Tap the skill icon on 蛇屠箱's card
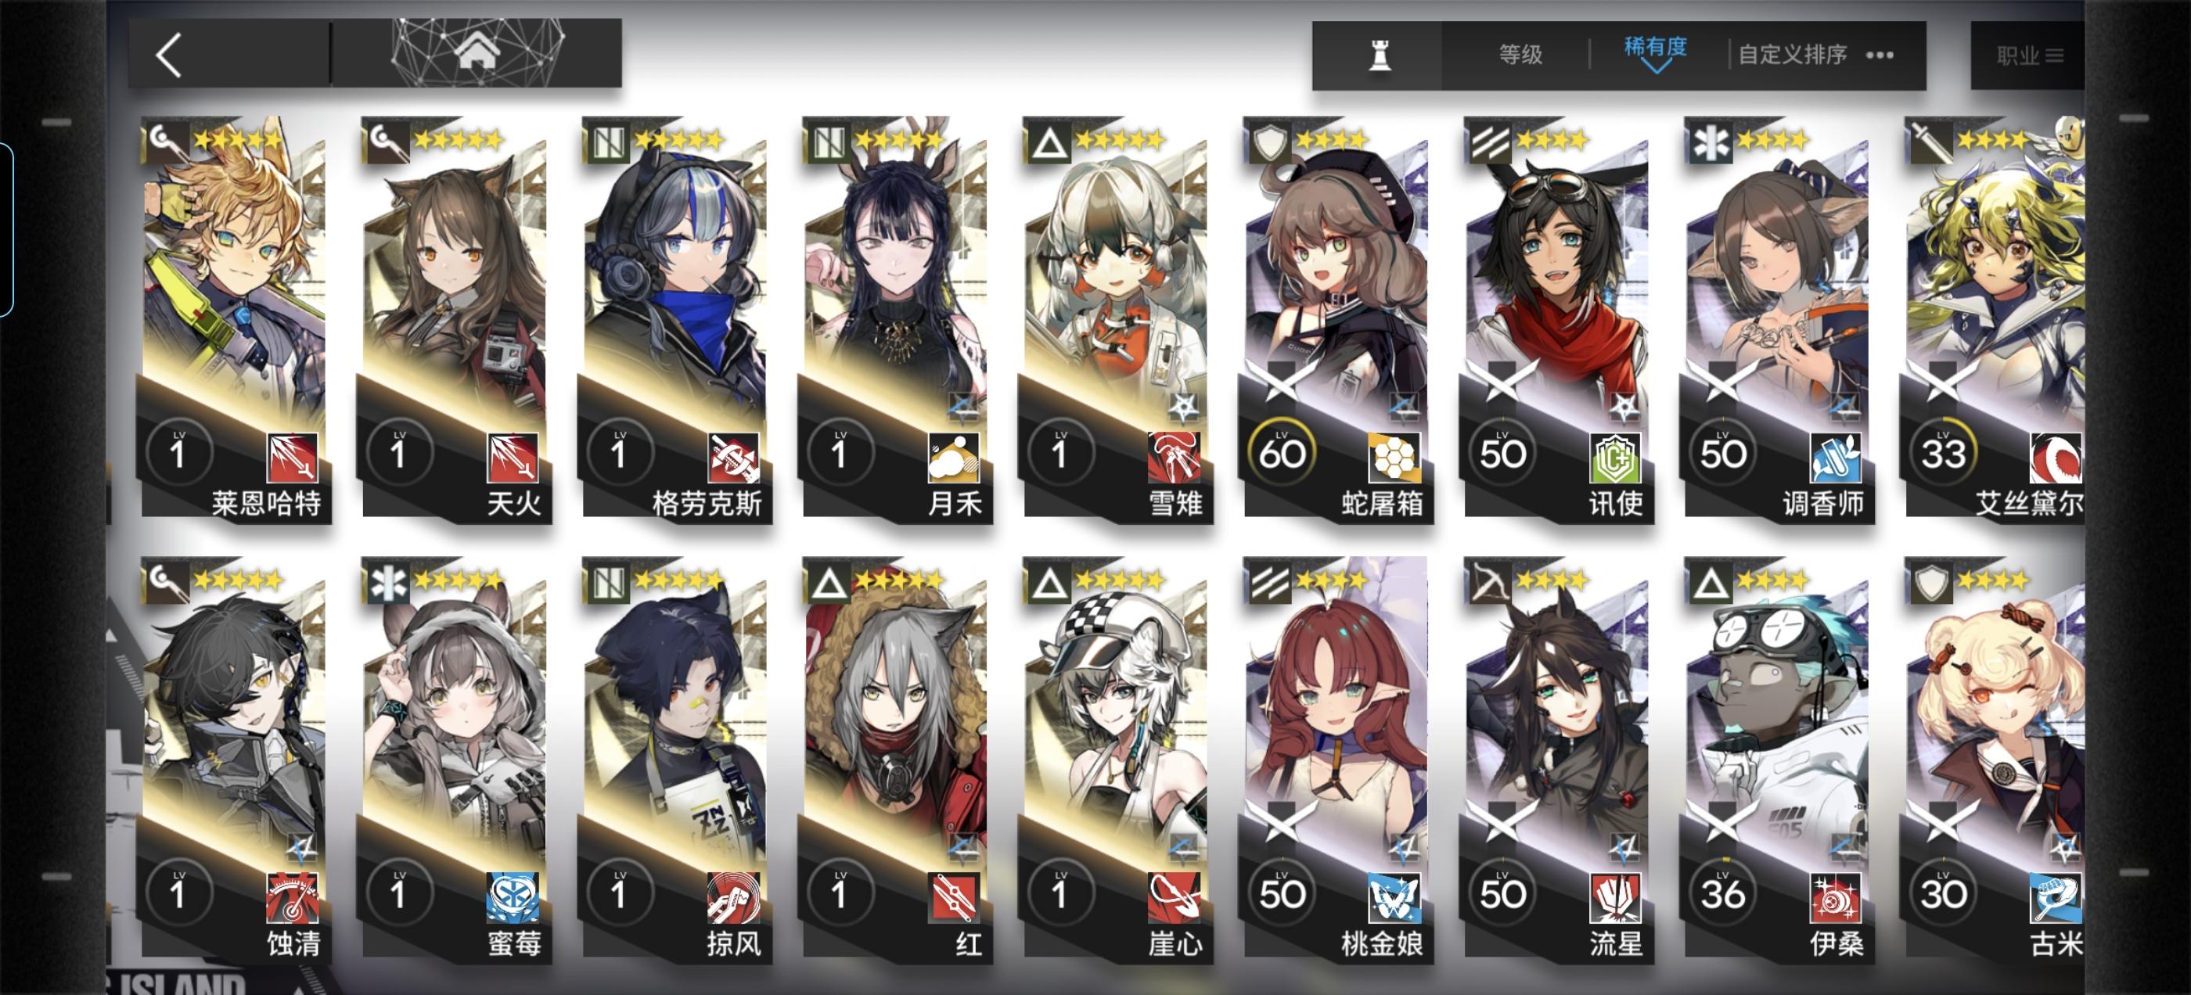This screenshot has height=995, width=2191. [x=1393, y=457]
